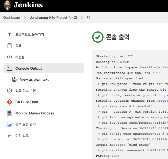Click the green build success checkmark icon
Screen dimensions: 168x159
pos(98,37)
